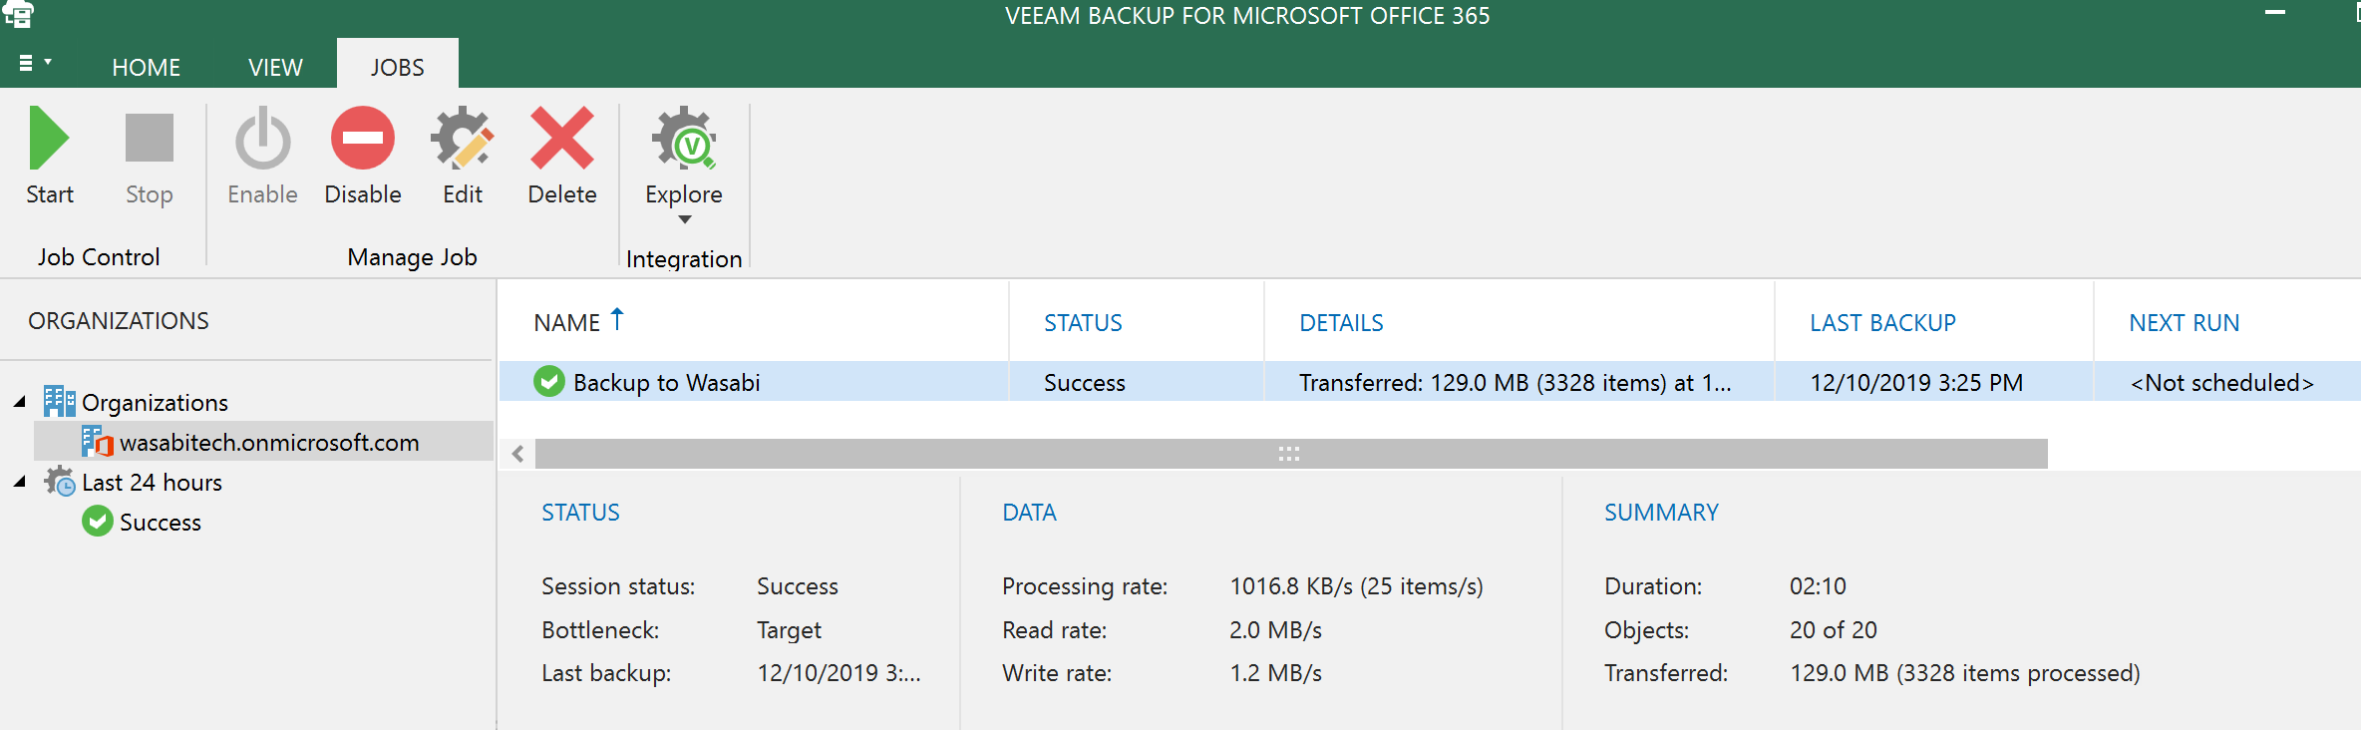Switch to the HOME tab
This screenshot has width=2361, height=730.
pyautogui.click(x=147, y=67)
